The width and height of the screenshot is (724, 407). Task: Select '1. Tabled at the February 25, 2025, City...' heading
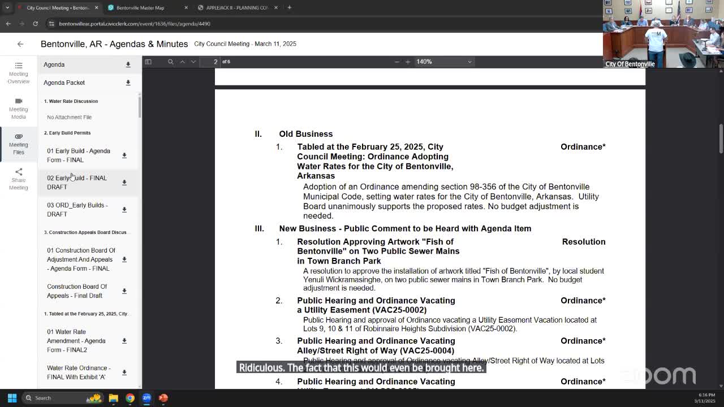tap(86, 314)
